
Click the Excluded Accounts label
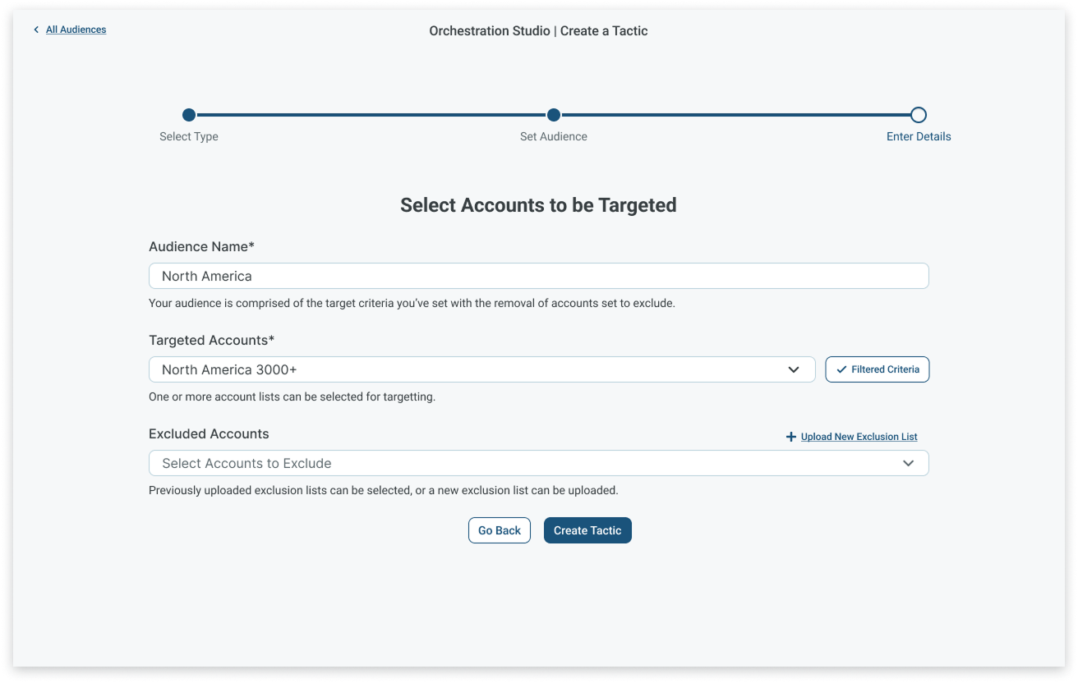[x=209, y=433]
